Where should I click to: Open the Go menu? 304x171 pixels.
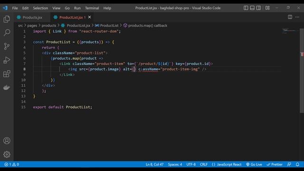point(67,8)
